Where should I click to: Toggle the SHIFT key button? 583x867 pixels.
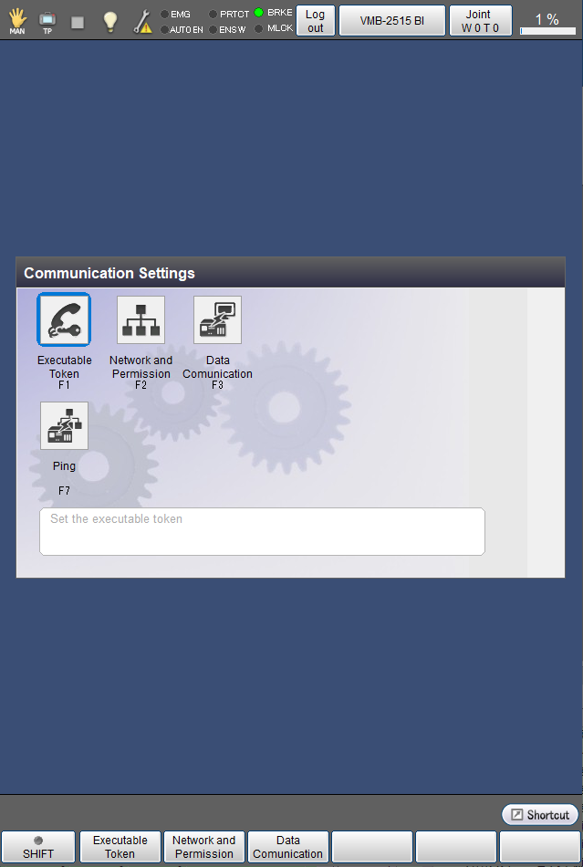[x=38, y=847]
